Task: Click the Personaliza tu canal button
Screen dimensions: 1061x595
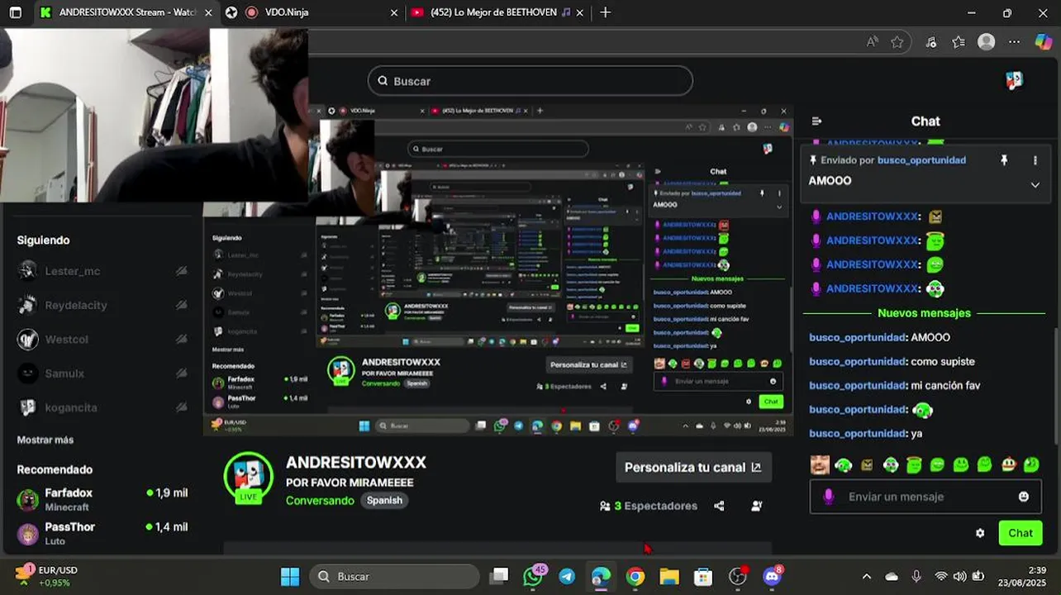Action: [693, 467]
